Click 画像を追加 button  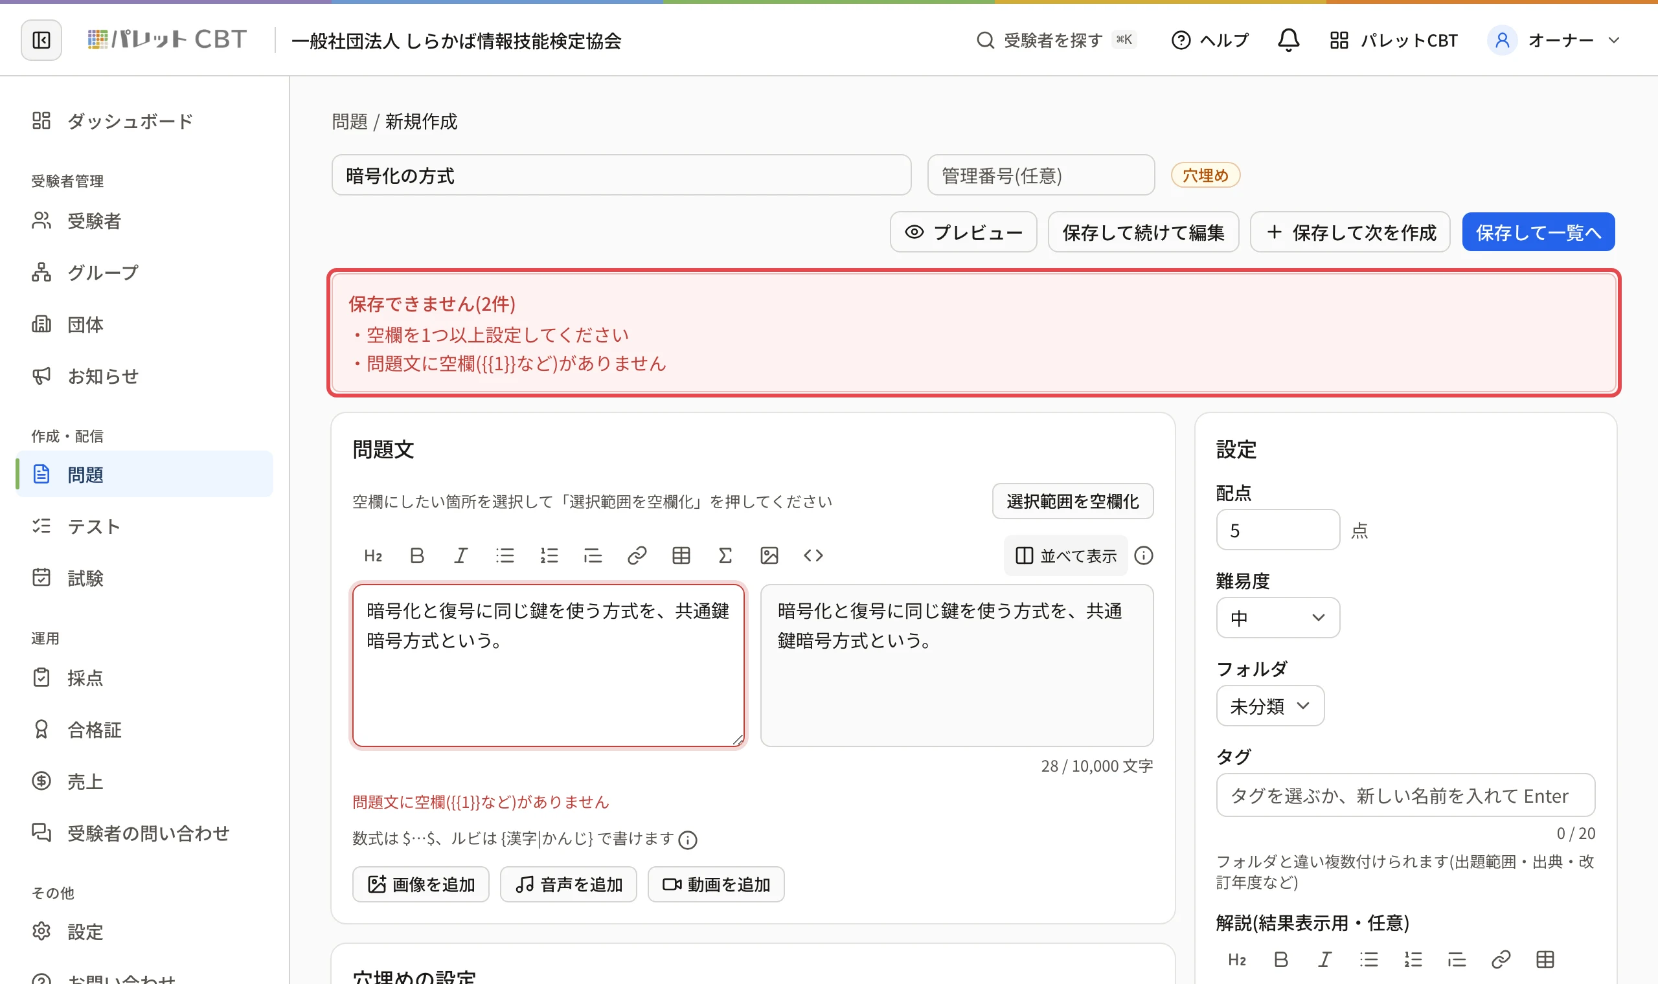coord(420,884)
